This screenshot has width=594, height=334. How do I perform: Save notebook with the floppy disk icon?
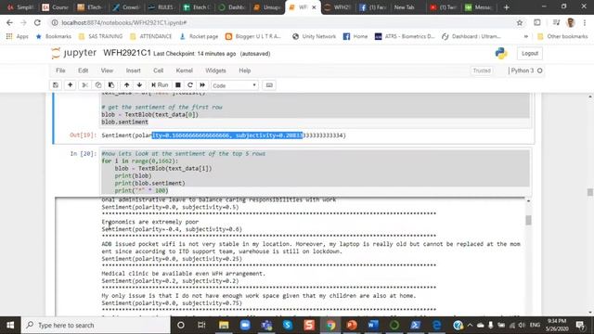[56, 85]
